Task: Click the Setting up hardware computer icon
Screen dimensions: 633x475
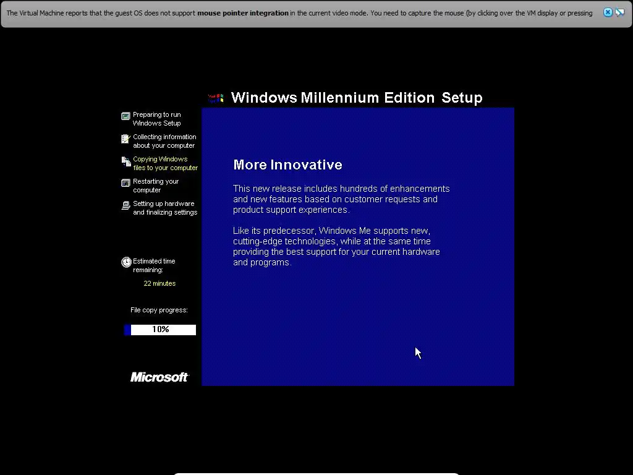Action: tap(125, 205)
